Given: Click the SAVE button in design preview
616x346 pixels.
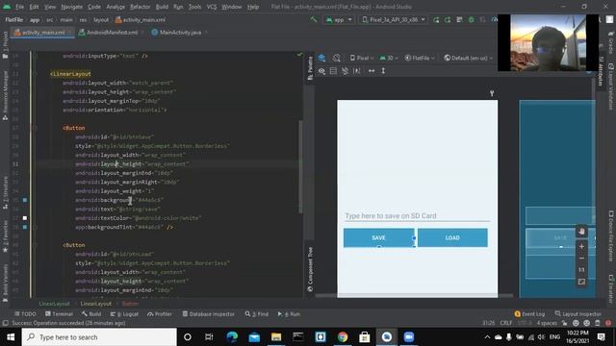Looking at the screenshot, I should [378, 237].
